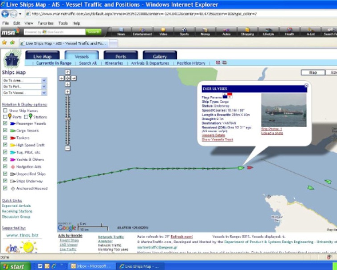This screenshot has width=337, height=270.
Task: Open MSN Video toolbar button
Action: (x=163, y=32)
